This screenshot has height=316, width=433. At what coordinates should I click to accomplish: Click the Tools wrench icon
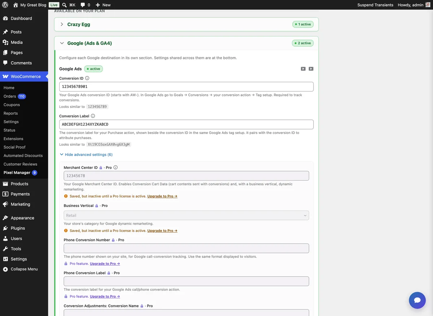pos(5,249)
